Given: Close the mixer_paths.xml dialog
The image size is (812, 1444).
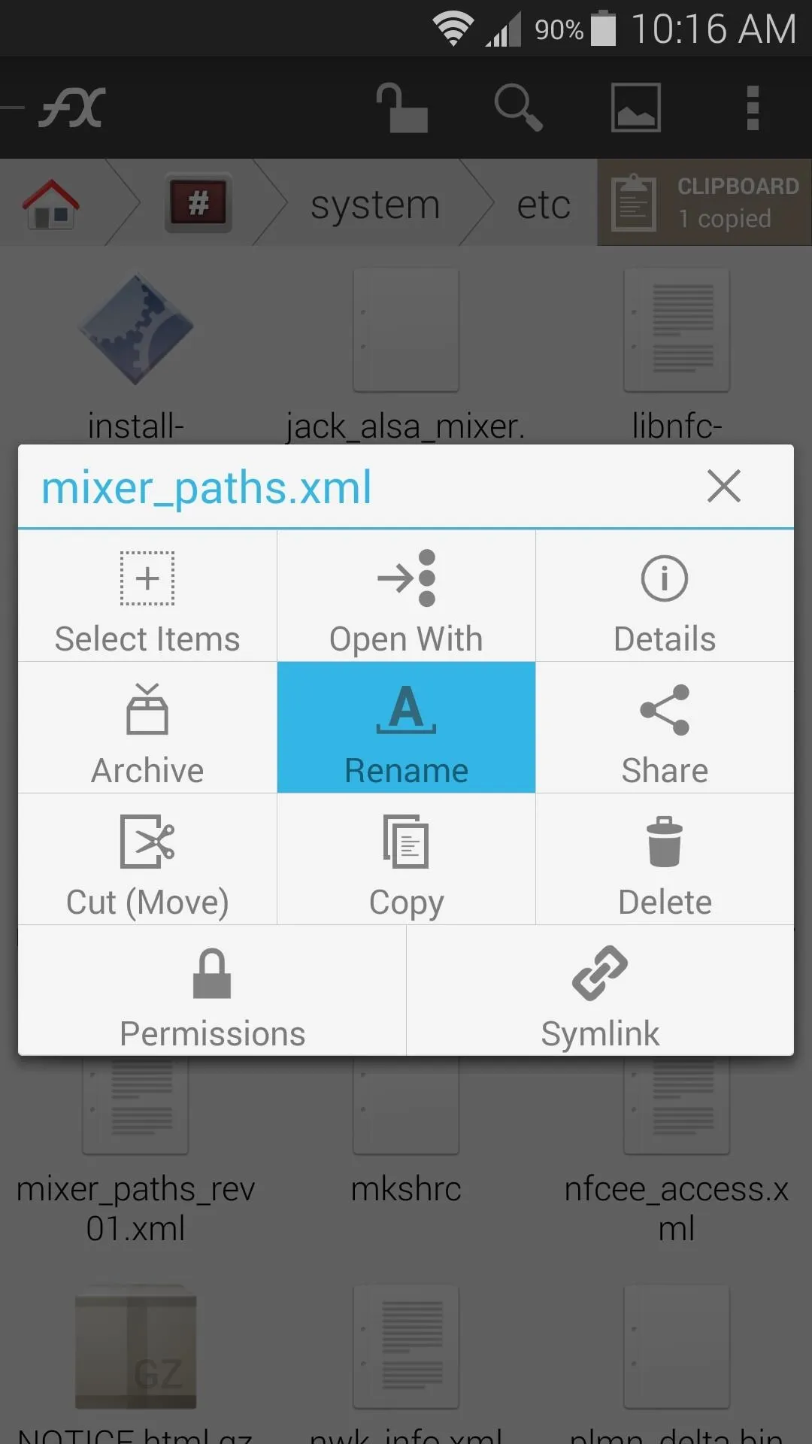Looking at the screenshot, I should [x=724, y=486].
